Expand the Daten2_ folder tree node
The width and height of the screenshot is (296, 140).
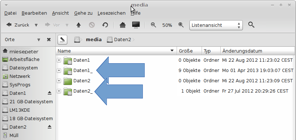59,91
